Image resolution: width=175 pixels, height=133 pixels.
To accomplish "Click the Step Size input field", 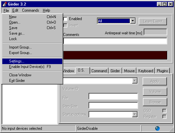I will tap(113, 105).
